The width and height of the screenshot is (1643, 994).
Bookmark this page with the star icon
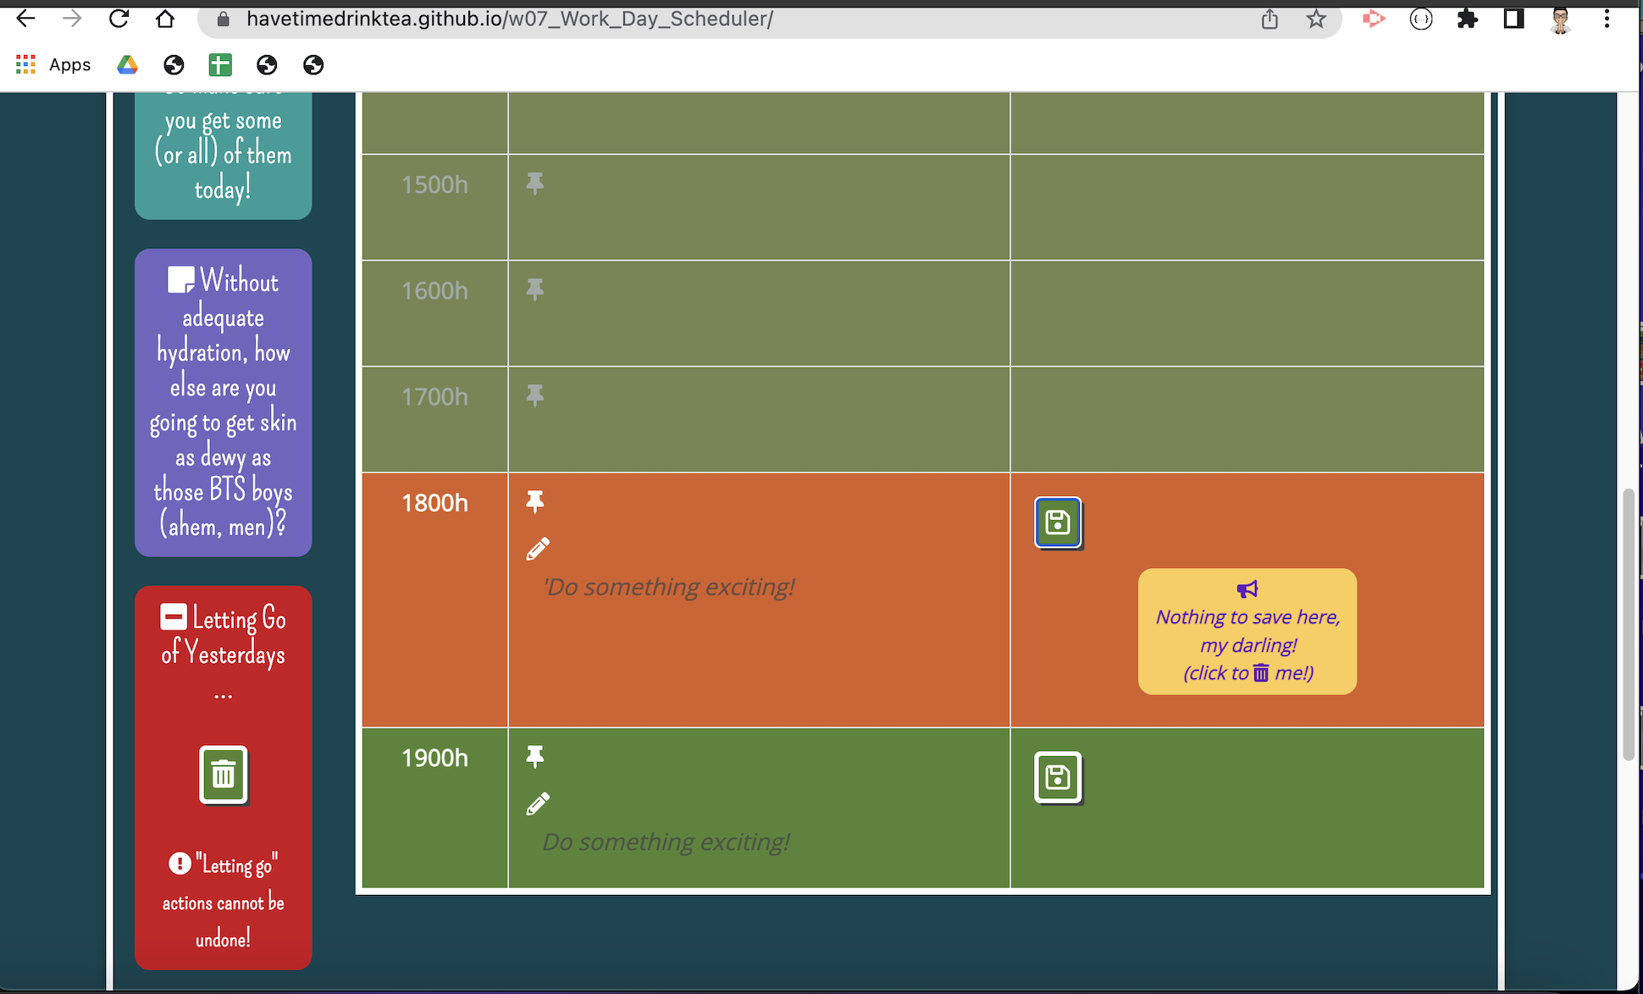click(1315, 19)
